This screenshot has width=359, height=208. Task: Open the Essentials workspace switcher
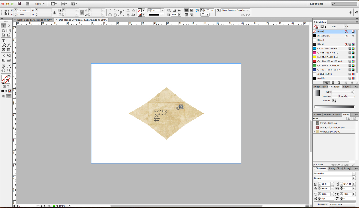click(318, 4)
